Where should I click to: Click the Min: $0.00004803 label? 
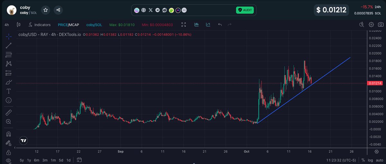pyautogui.click(x=157, y=25)
